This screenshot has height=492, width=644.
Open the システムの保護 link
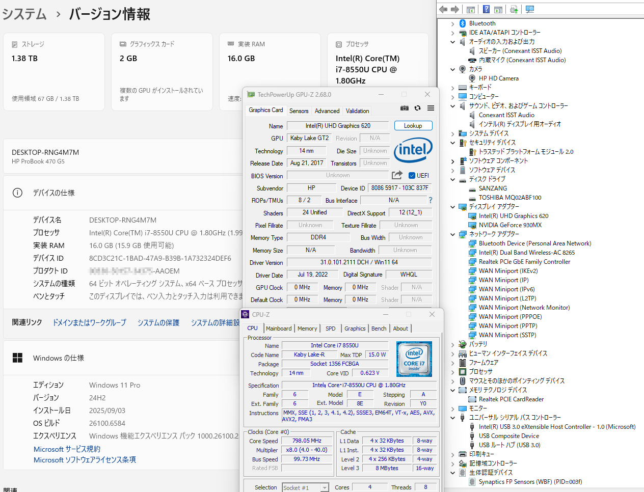point(158,323)
